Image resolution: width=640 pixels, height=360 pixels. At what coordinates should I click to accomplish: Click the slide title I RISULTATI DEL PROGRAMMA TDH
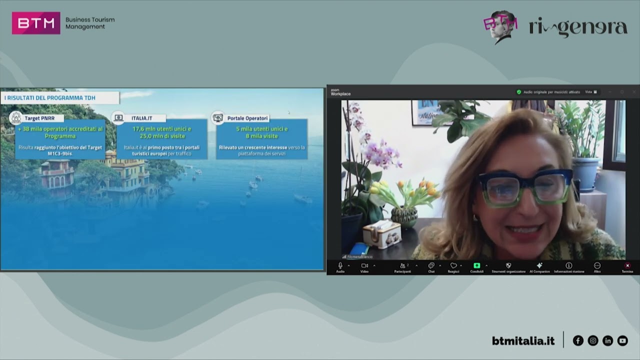click(x=50, y=98)
